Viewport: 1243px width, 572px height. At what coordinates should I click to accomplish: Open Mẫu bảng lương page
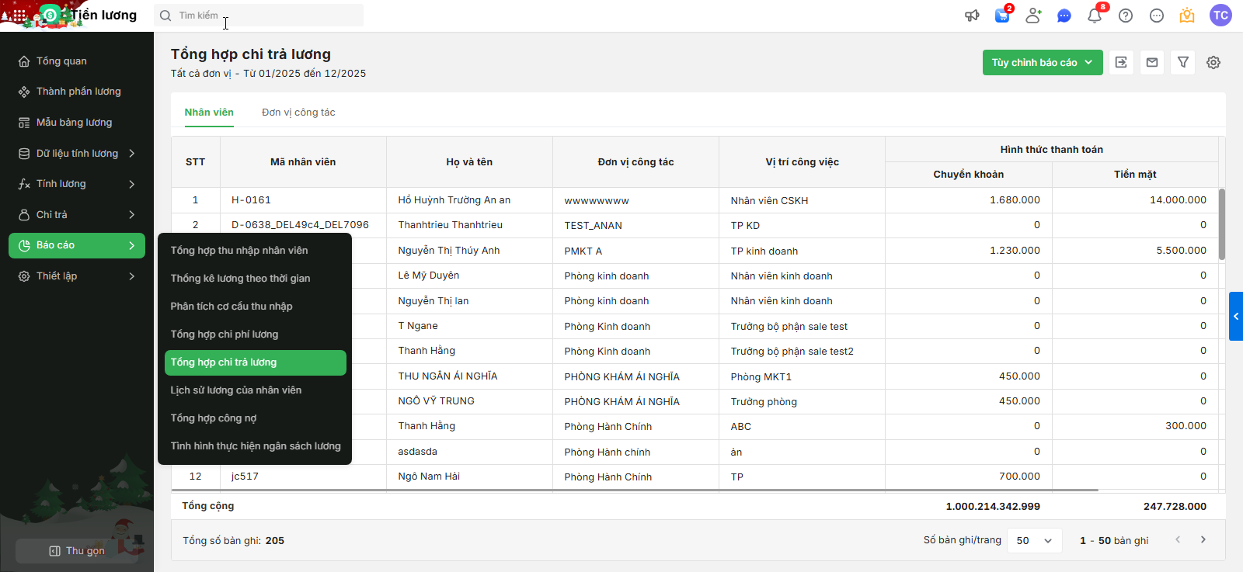click(x=77, y=123)
